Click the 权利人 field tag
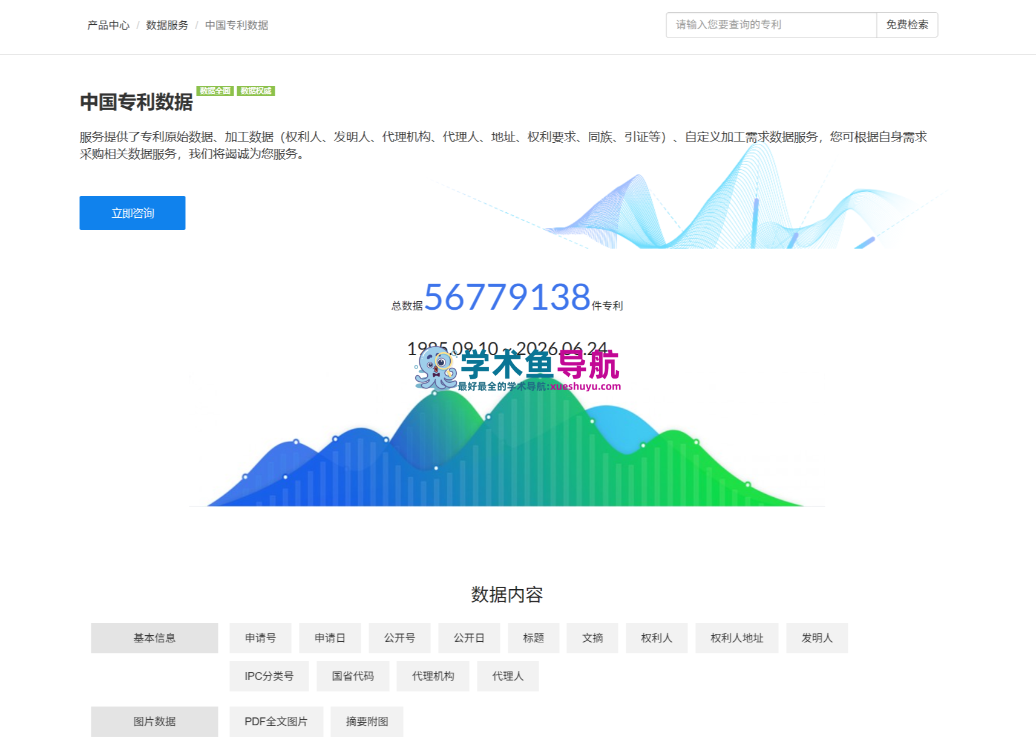 (657, 638)
